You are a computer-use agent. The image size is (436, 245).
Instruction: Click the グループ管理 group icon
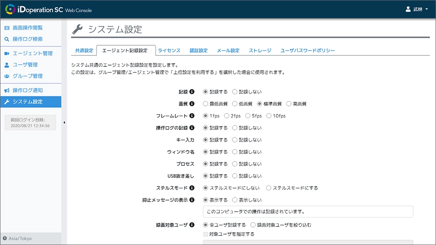[7, 76]
